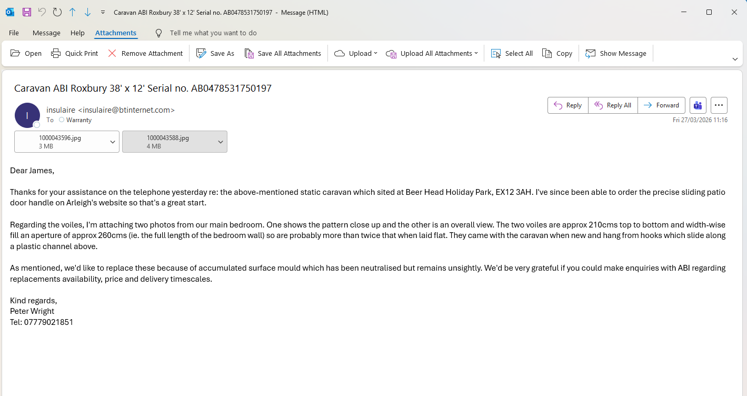747x396 pixels.
Task: Click Quick Print in the ribbon
Action: 74,53
